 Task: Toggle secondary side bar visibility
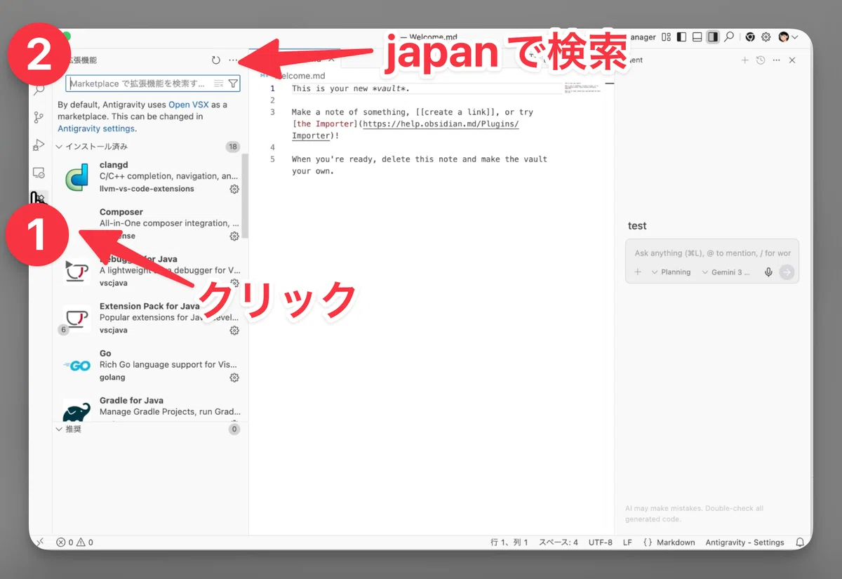tap(713, 37)
